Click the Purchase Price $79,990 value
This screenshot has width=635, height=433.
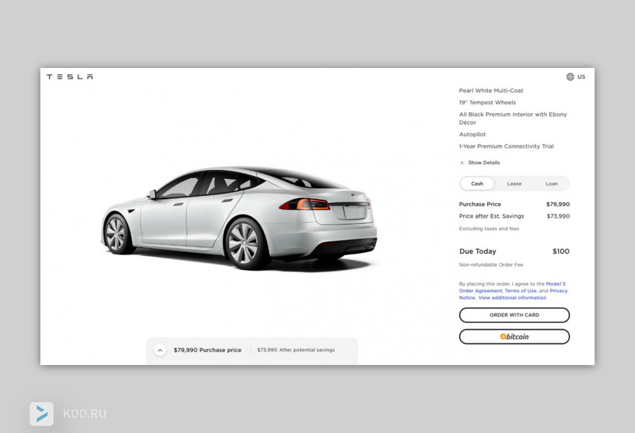click(558, 204)
